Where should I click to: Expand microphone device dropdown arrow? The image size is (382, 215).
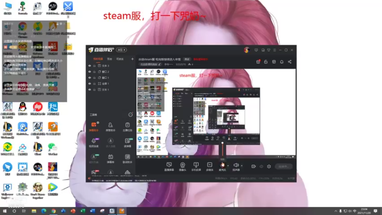[x=228, y=166]
